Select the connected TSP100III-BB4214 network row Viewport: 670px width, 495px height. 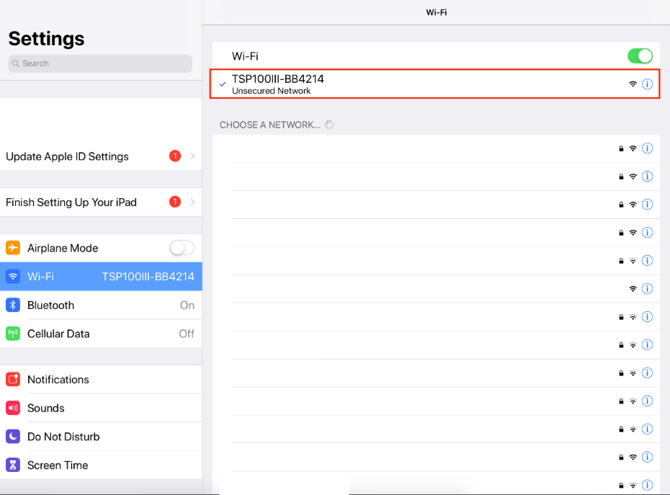click(434, 84)
